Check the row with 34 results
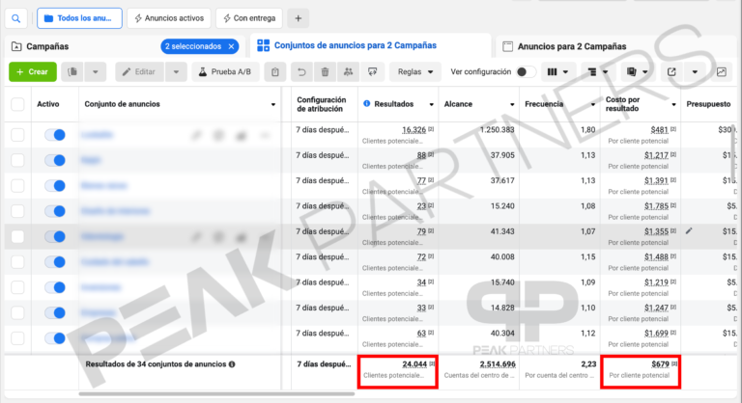This screenshot has width=742, height=403. pos(17,287)
